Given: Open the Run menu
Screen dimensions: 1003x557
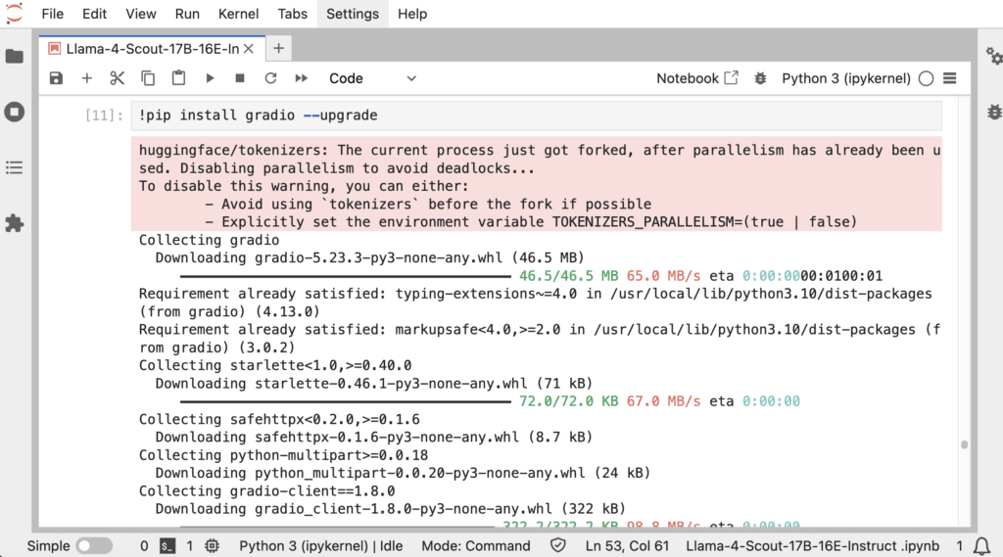Looking at the screenshot, I should tap(187, 14).
